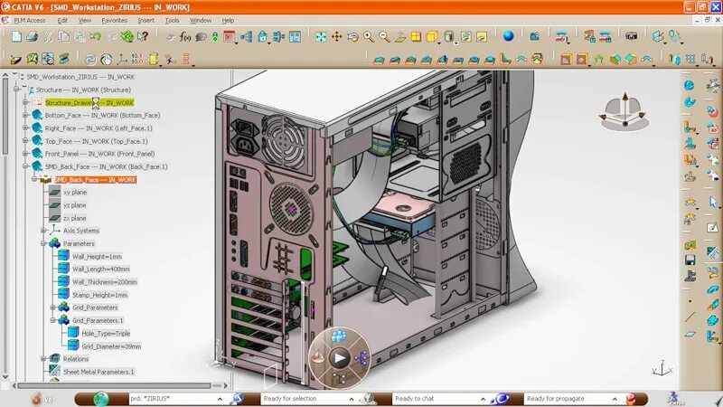Select Stamp_Height=1mm parameter
The image size is (723, 407).
(99, 295)
